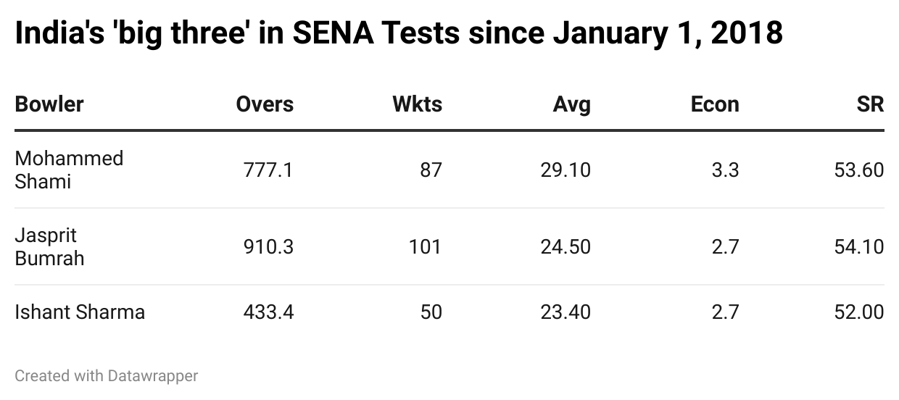899x400 pixels.
Task: Click the chart title about SENA Tests
Action: 399,34
